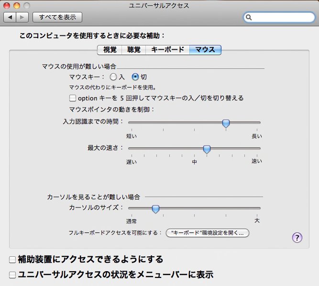
Task: Switch to the 視覚 tab
Action: (110, 50)
